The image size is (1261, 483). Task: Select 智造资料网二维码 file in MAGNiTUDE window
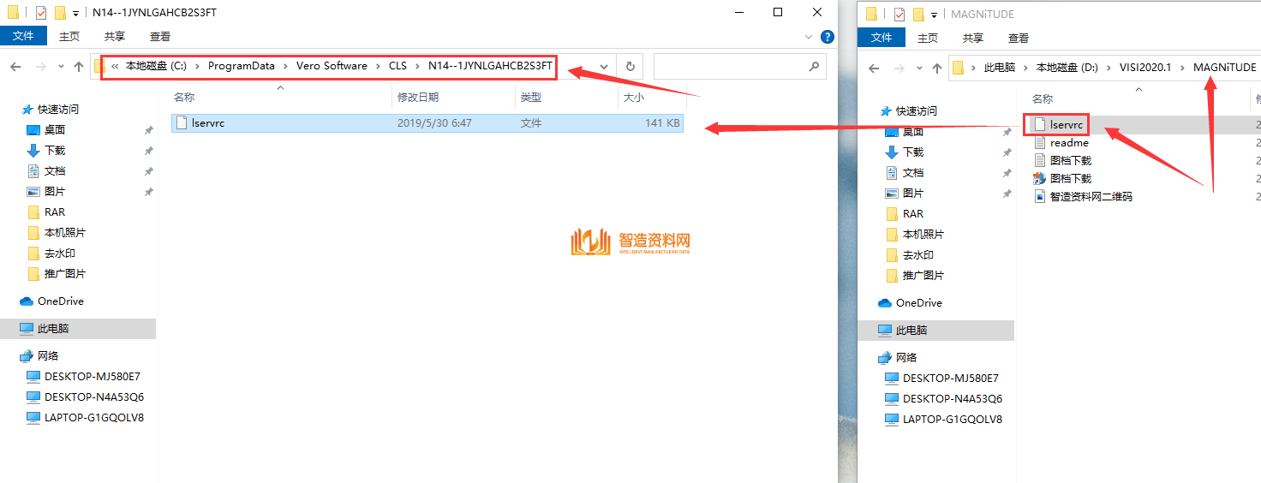coord(1091,196)
